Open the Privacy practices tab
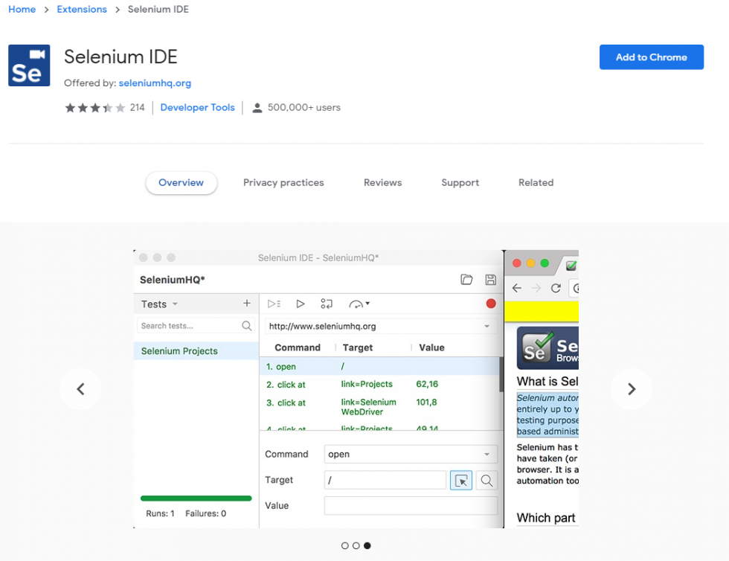 point(283,182)
